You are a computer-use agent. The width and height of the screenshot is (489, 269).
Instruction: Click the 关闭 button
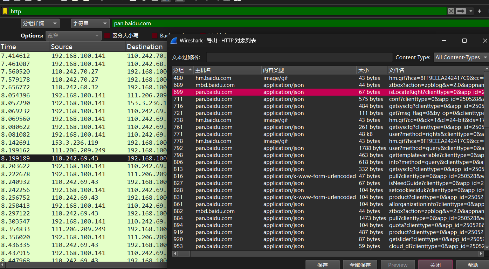pyautogui.click(x=435, y=265)
